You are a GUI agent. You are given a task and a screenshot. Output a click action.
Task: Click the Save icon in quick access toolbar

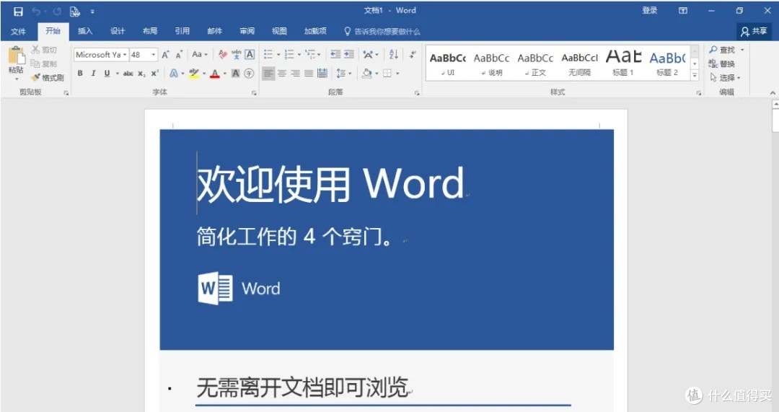tap(18, 11)
